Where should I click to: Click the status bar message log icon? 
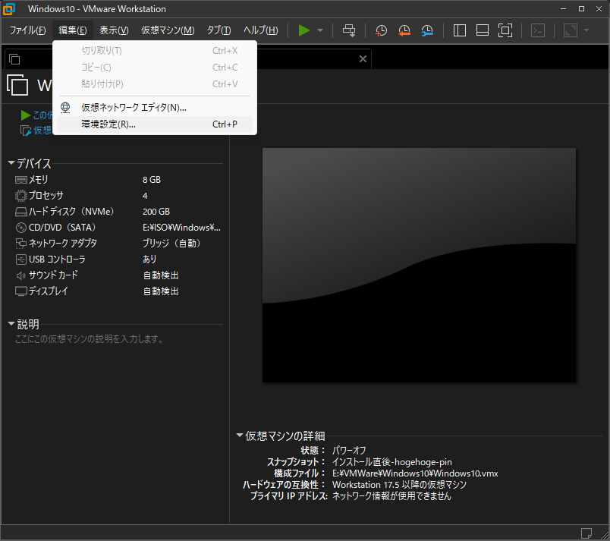[x=586, y=533]
